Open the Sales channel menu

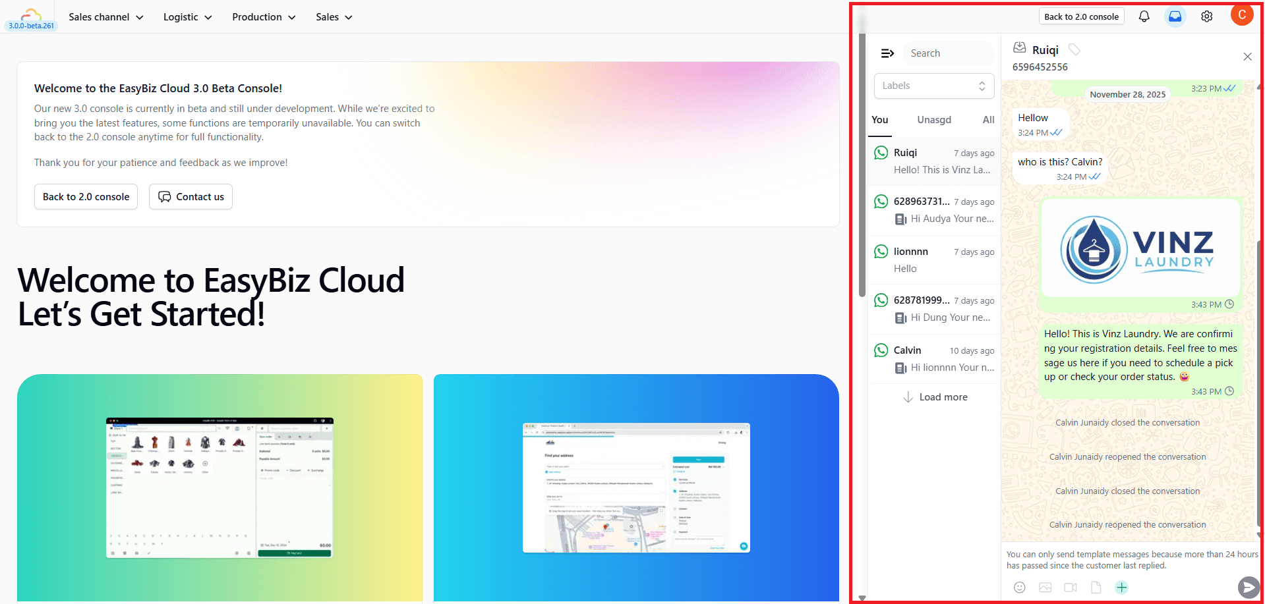click(x=105, y=17)
